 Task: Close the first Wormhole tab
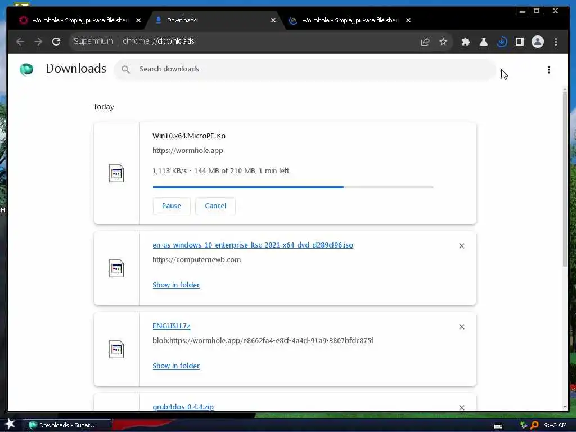tap(138, 20)
